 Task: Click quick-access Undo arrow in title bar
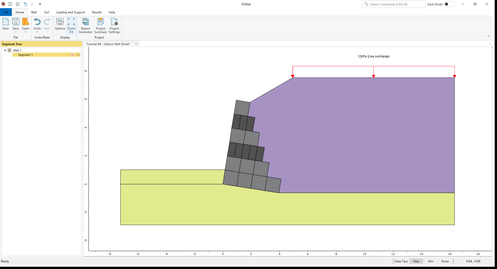pyautogui.click(x=25, y=4)
